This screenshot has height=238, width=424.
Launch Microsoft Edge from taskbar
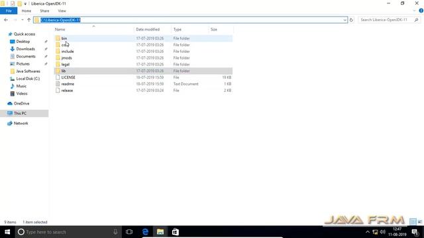coord(145,232)
